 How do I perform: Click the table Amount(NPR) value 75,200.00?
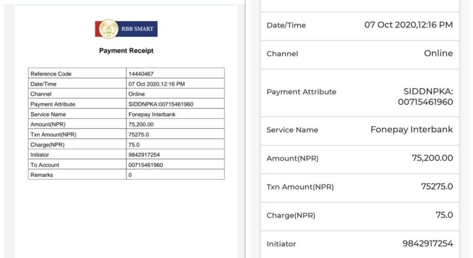(141, 124)
